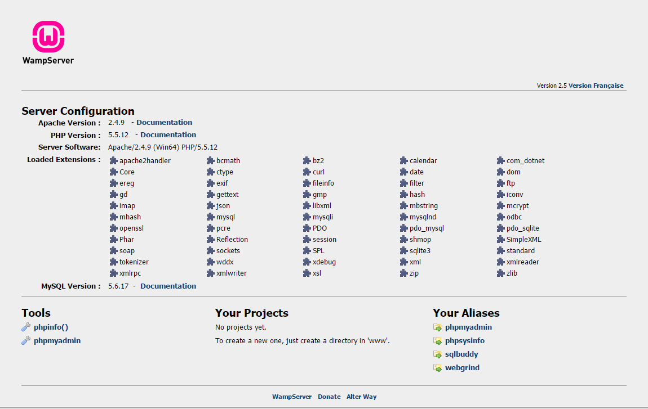Click the puzzle icon beside gd
648x409 pixels.
pyautogui.click(x=114, y=195)
